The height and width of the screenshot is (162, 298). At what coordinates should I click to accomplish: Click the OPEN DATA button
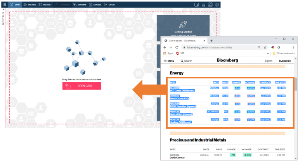(x=82, y=86)
